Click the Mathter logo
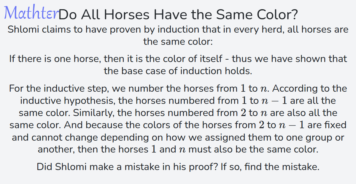 [31, 13]
